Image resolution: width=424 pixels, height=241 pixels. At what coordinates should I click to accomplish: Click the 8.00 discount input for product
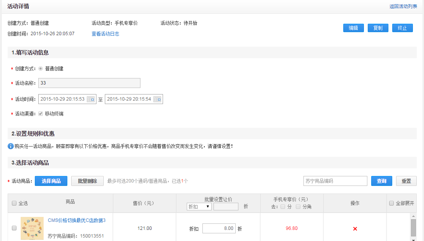click(x=219, y=229)
